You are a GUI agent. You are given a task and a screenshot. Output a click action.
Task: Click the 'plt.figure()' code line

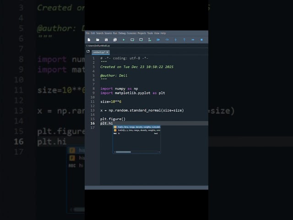pyautogui.click(x=113, y=119)
